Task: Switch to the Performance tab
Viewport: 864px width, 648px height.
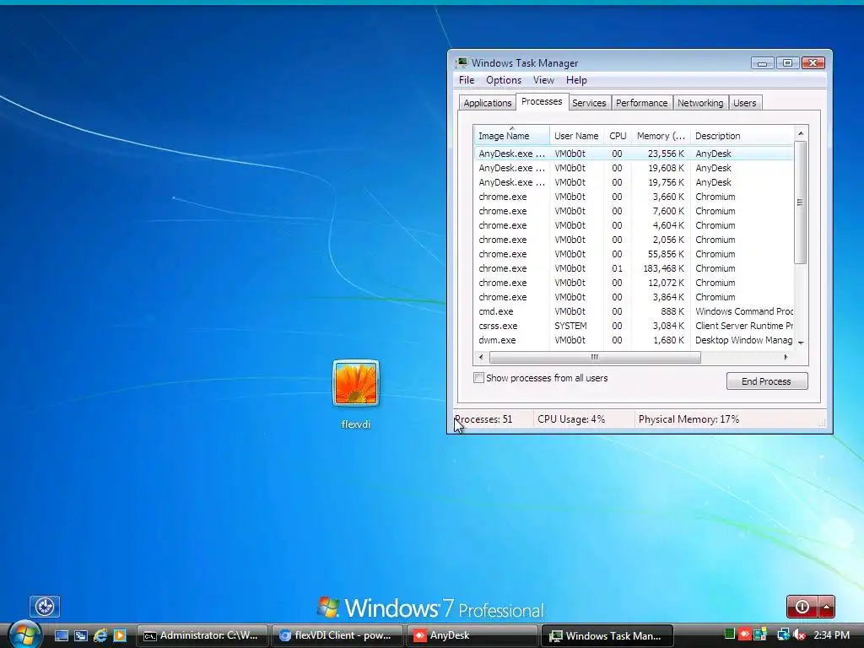Action: [x=641, y=103]
